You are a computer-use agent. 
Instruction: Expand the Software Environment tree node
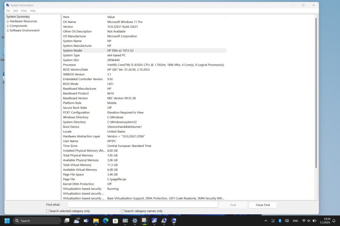8,31
